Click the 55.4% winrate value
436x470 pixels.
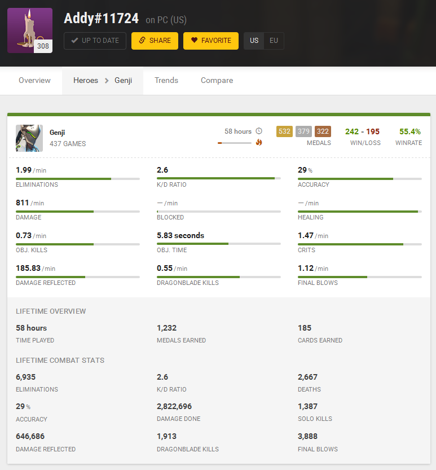tap(410, 131)
